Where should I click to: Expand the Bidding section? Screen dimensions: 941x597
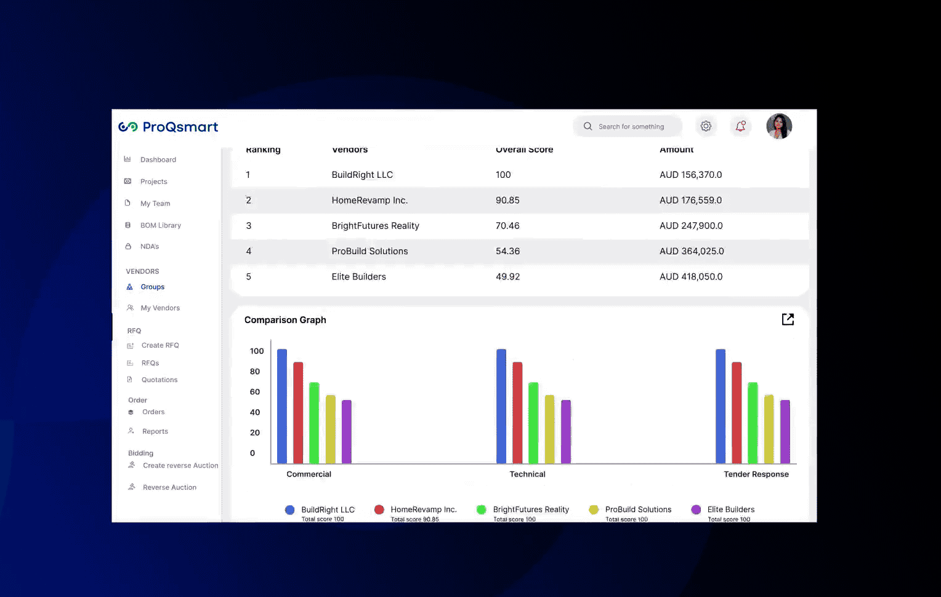coord(140,453)
